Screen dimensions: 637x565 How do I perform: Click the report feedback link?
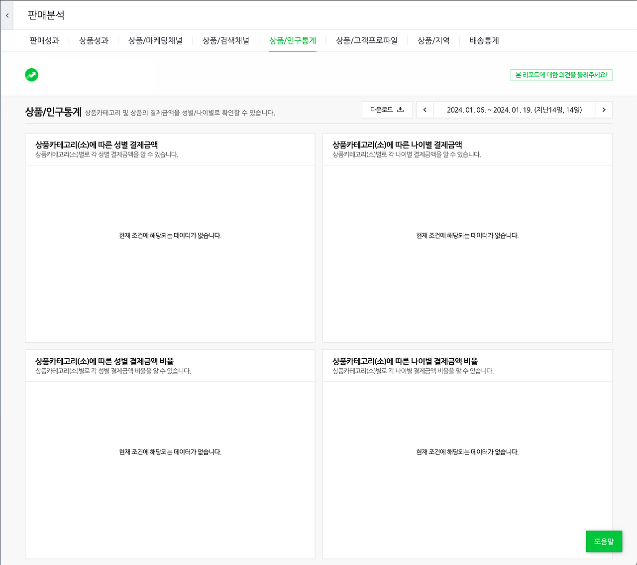[561, 75]
